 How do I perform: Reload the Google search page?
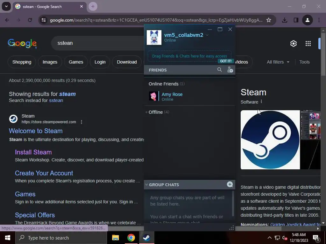tap(30, 20)
